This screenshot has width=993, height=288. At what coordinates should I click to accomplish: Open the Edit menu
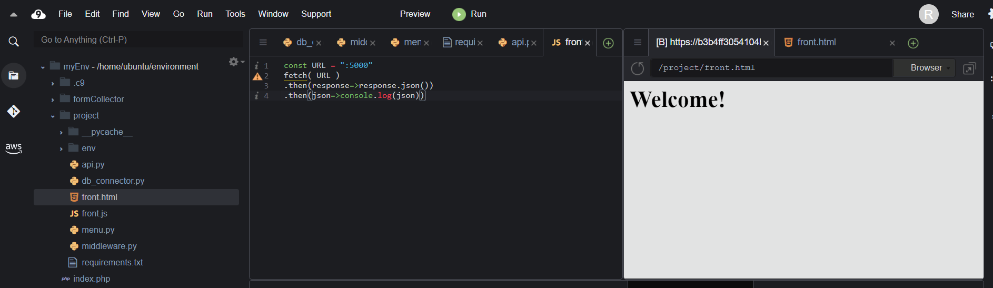(x=92, y=14)
